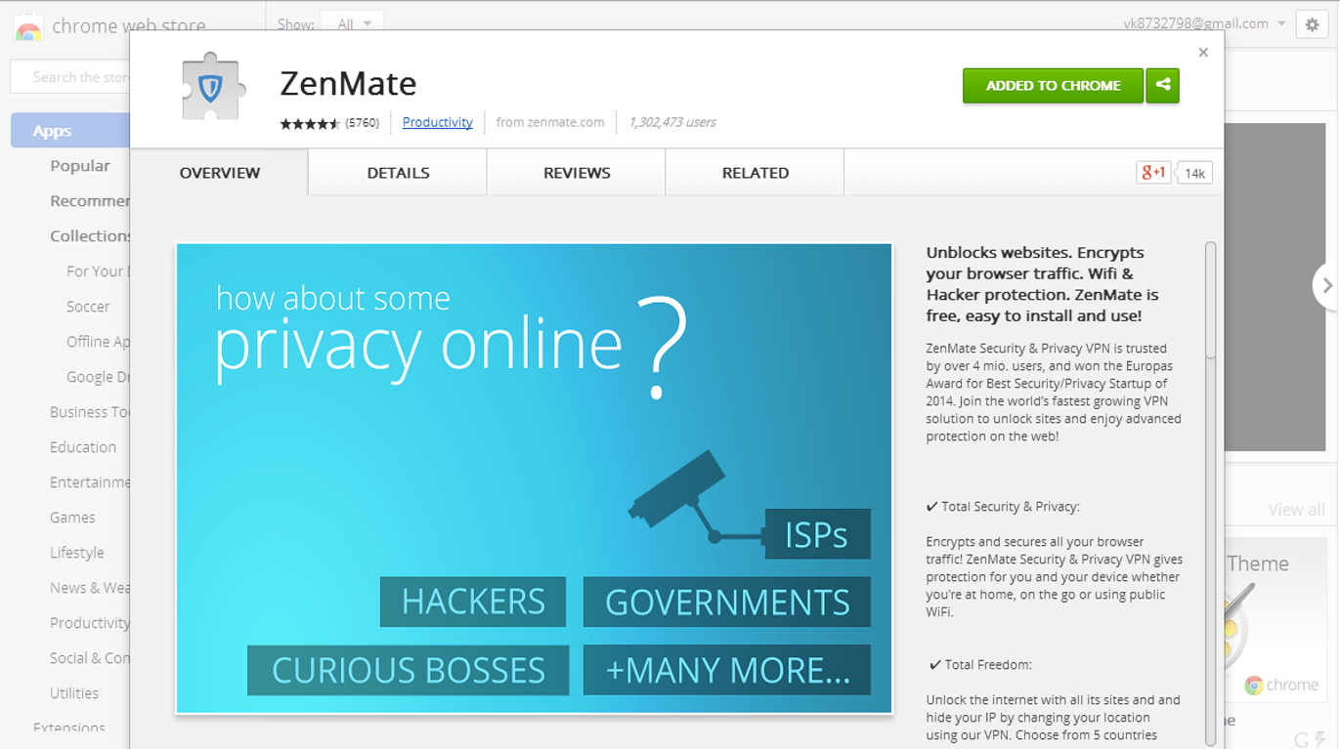Click the ZenMate puzzle piece shield icon
Screen dimensions: 1340x749
click(x=213, y=87)
